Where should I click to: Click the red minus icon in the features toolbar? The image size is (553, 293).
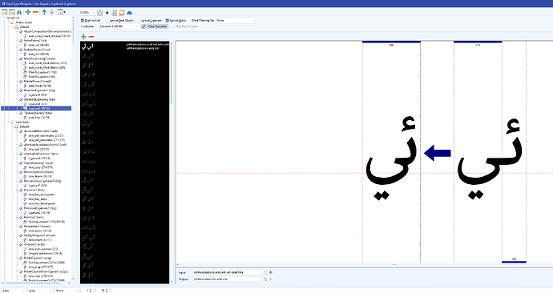35,12
